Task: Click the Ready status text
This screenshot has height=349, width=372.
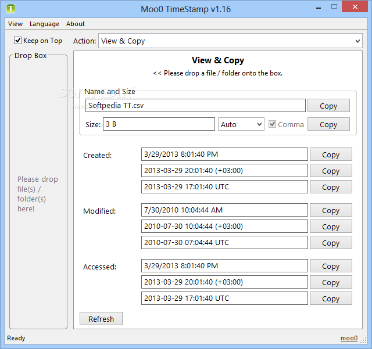Action: click(16, 338)
